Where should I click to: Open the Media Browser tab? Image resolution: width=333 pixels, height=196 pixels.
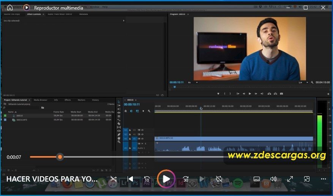click(x=41, y=100)
